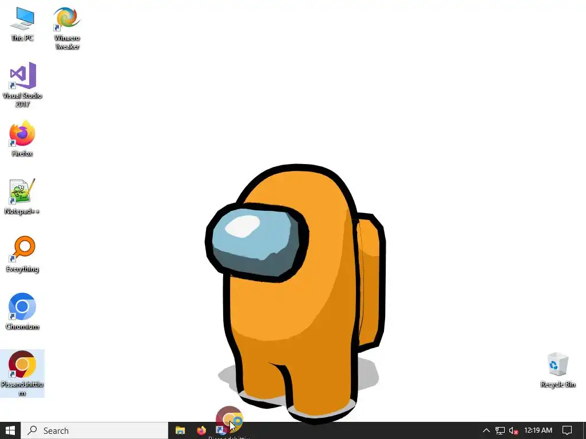Expand the hidden system tray icons
The height and width of the screenshot is (439, 586).
pos(486,430)
